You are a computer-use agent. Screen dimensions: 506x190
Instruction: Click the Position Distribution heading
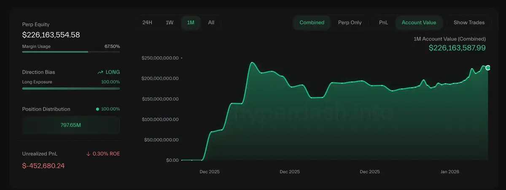tap(46, 109)
